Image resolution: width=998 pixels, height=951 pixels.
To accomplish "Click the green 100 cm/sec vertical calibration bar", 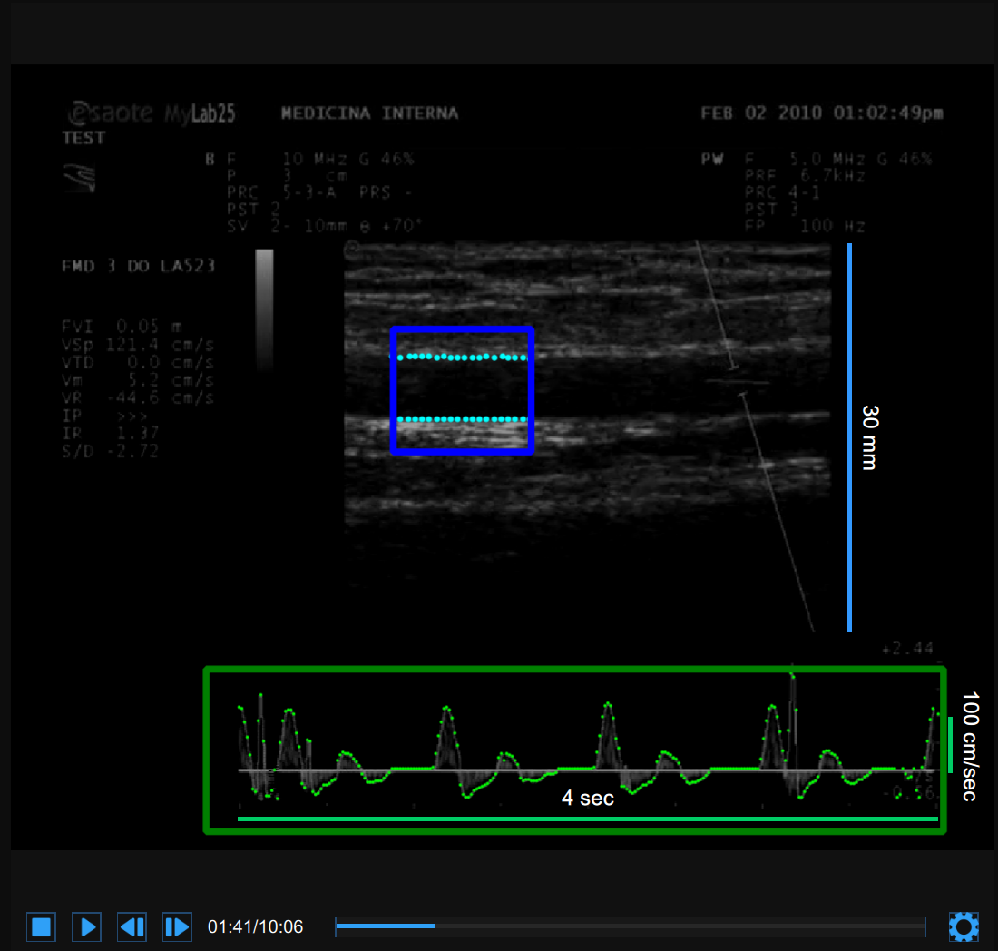I will tap(950, 744).
